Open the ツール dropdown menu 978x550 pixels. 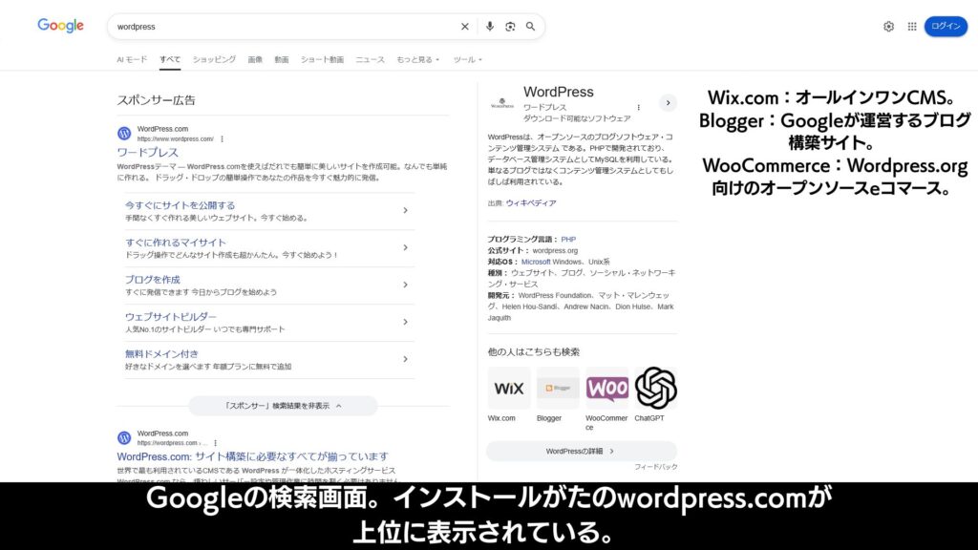(467, 59)
